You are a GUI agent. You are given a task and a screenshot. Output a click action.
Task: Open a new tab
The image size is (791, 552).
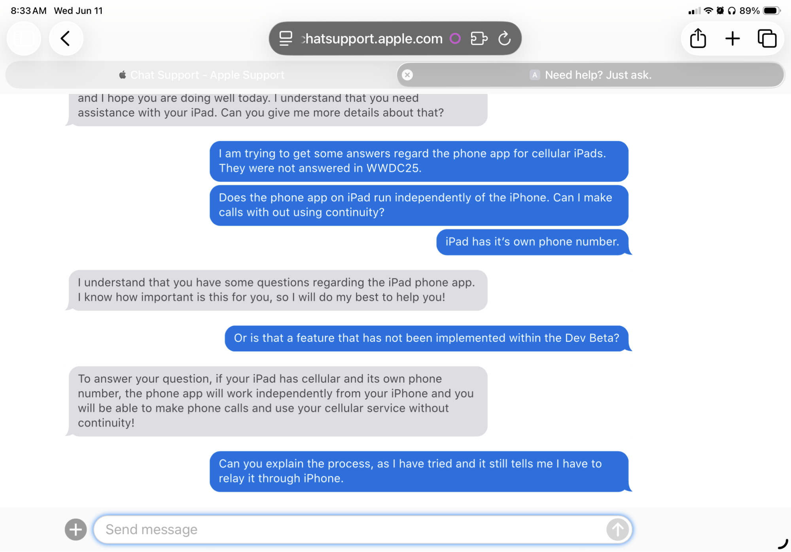point(732,39)
